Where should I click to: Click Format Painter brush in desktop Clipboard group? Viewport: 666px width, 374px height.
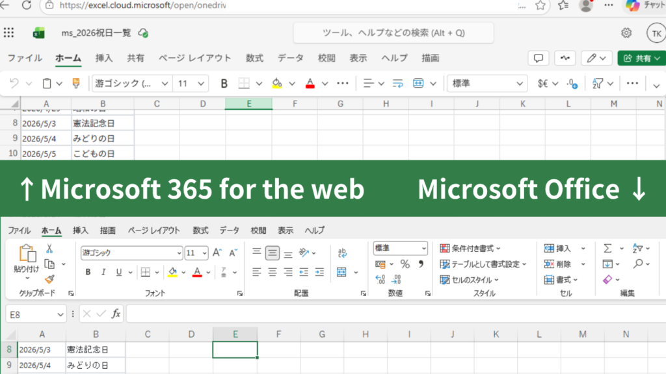click(49, 279)
